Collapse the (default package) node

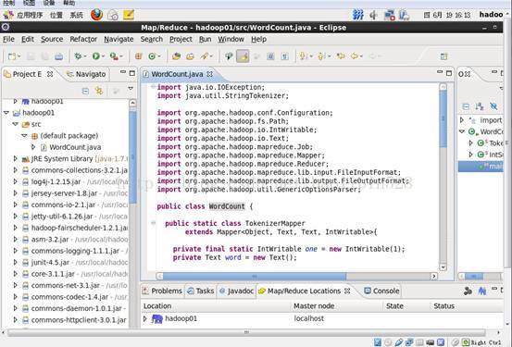tap(24, 135)
